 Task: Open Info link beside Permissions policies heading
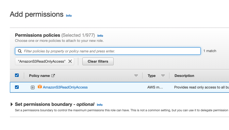(100, 36)
